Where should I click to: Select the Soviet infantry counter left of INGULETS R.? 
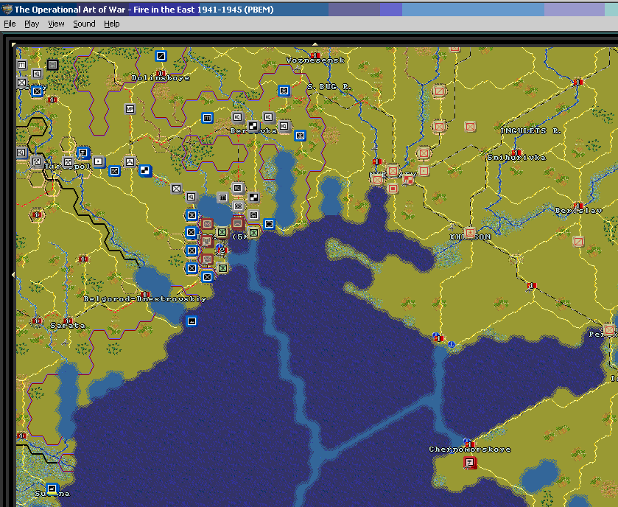[470, 127]
